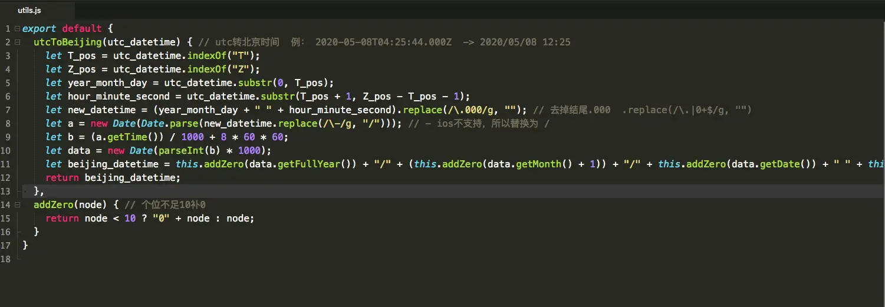885x307 pixels.
Task: Select the utils.js editor tab
Action: pos(29,10)
